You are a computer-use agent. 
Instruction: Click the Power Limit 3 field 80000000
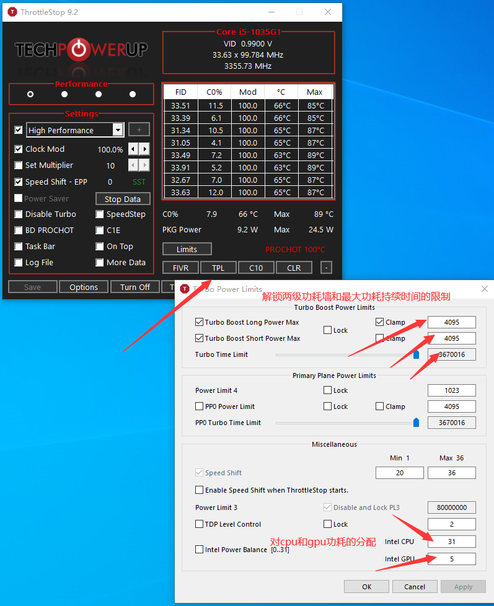click(x=451, y=507)
